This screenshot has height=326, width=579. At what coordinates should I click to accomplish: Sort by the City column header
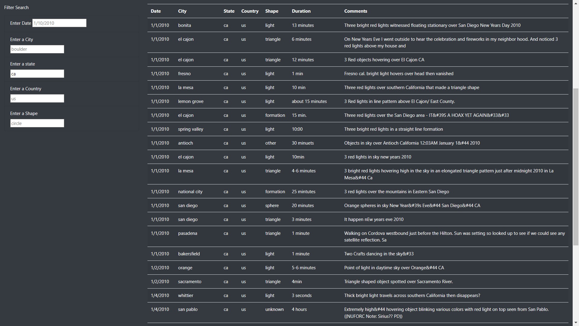[182, 11]
